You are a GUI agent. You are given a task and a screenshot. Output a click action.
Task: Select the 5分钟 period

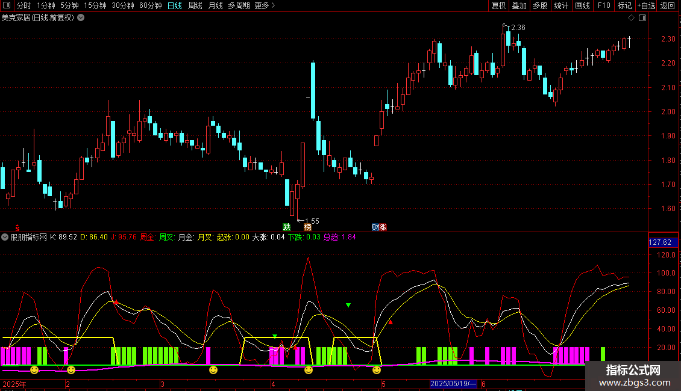click(x=69, y=5)
